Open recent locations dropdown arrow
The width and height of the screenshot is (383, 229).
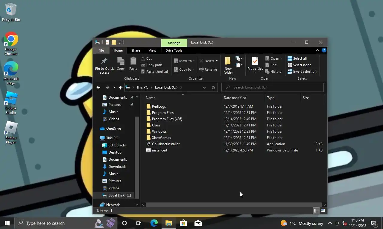pyautogui.click(x=114, y=87)
